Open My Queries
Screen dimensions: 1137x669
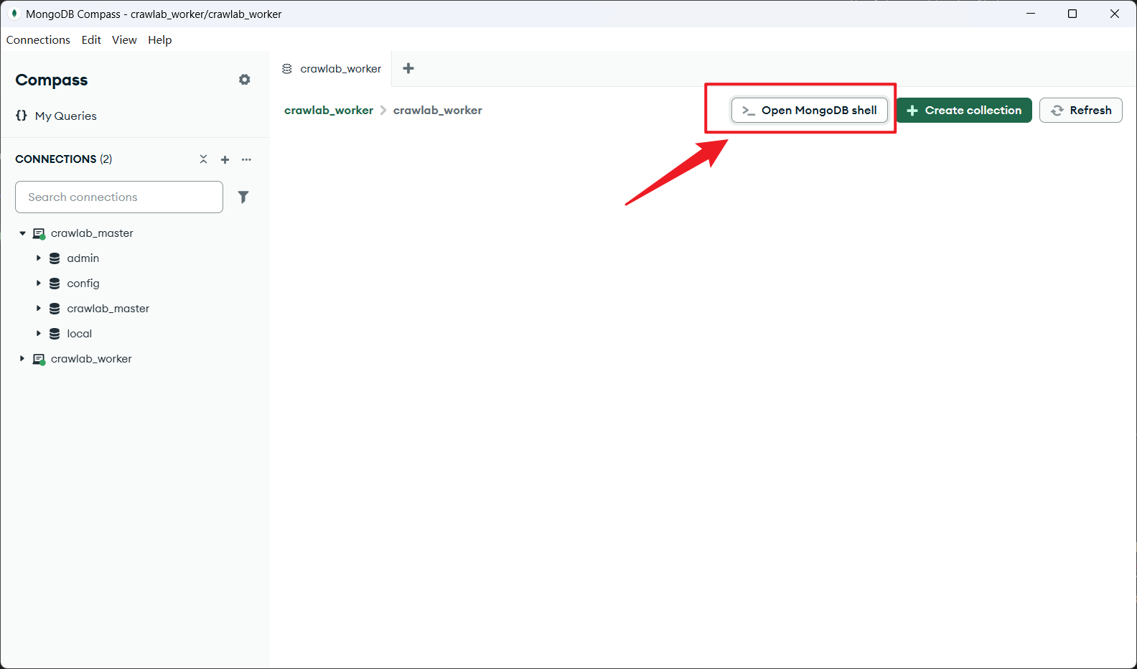pyautogui.click(x=66, y=116)
